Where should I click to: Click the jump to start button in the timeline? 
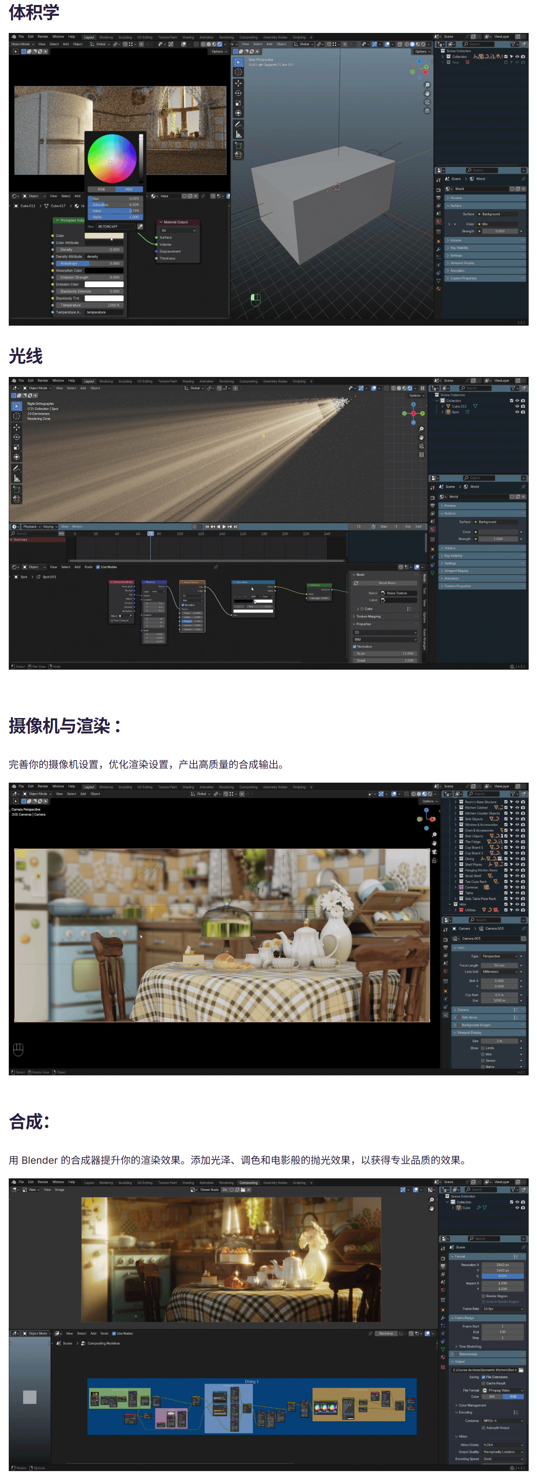point(207,527)
